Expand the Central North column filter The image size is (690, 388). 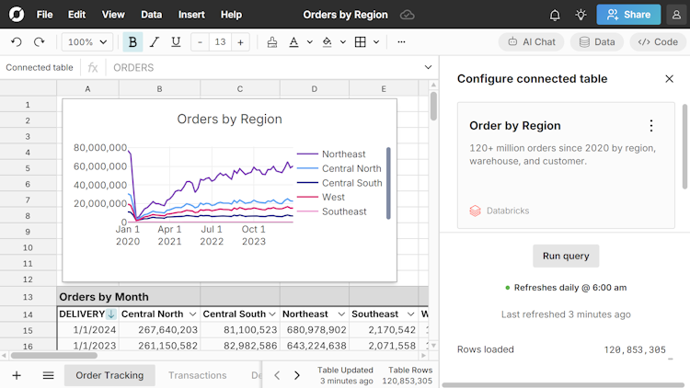pyautogui.click(x=192, y=314)
